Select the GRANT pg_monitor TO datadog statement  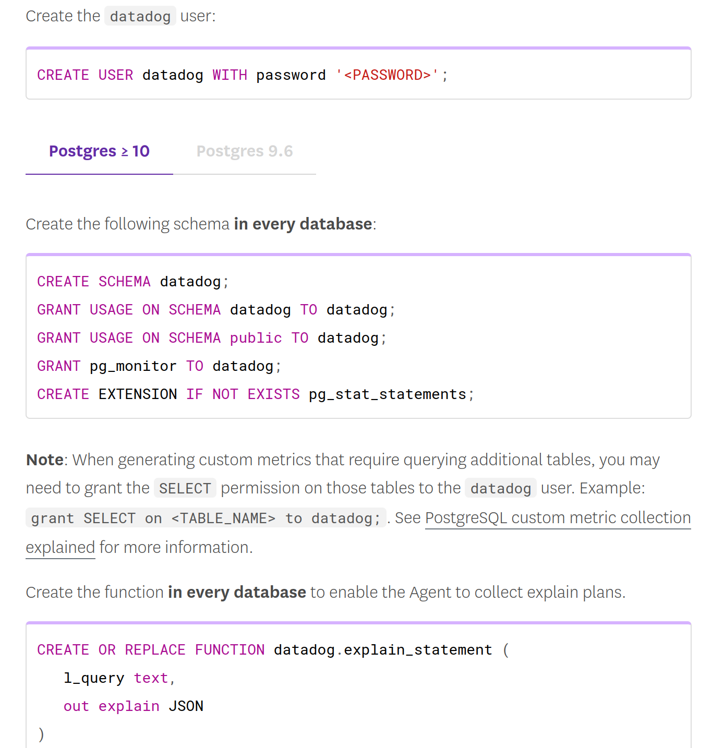(158, 366)
